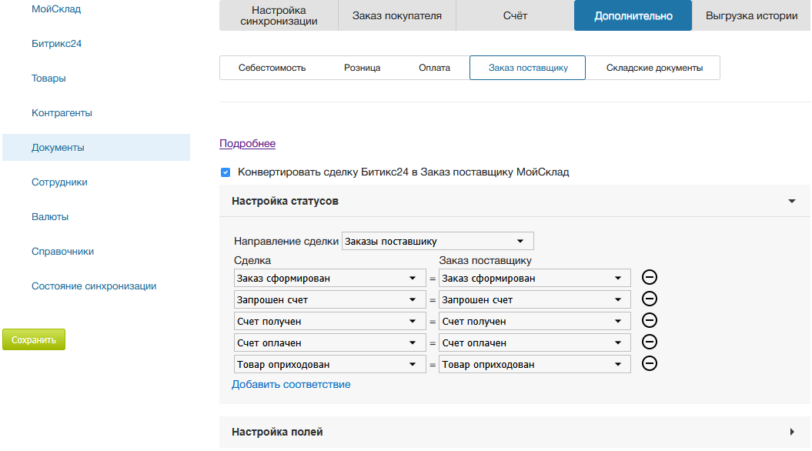This screenshot has height=451, width=812.
Task: Go to Контрагенты in the sidebar
Action: pos(62,113)
